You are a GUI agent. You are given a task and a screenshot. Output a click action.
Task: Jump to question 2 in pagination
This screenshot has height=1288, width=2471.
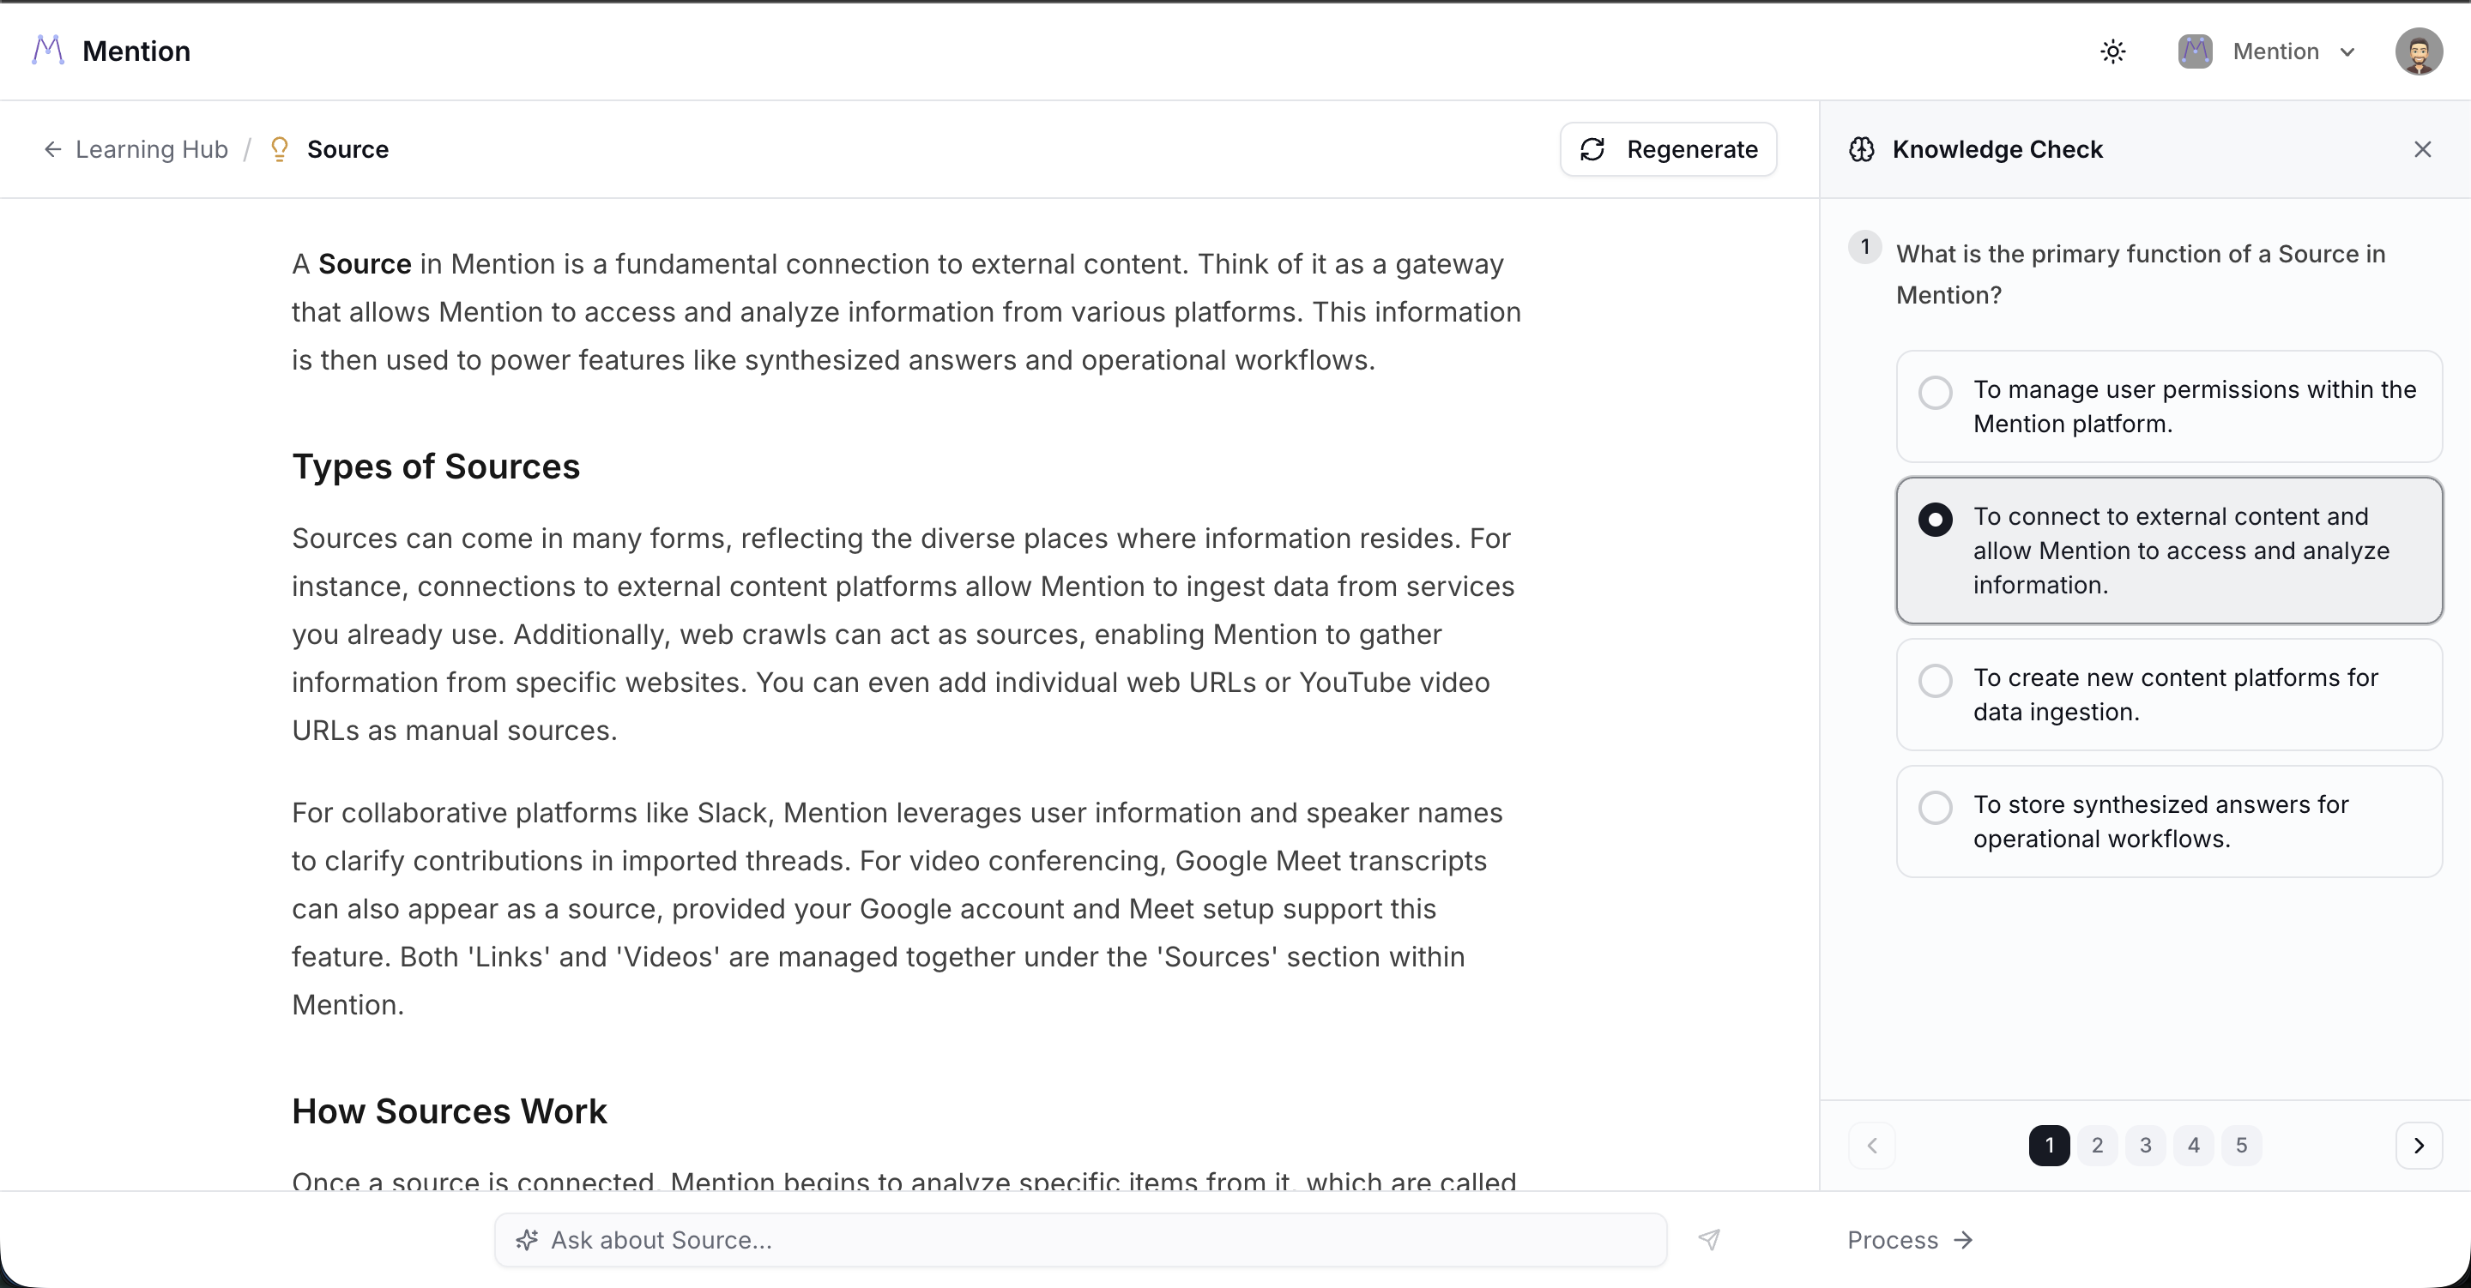(2097, 1145)
